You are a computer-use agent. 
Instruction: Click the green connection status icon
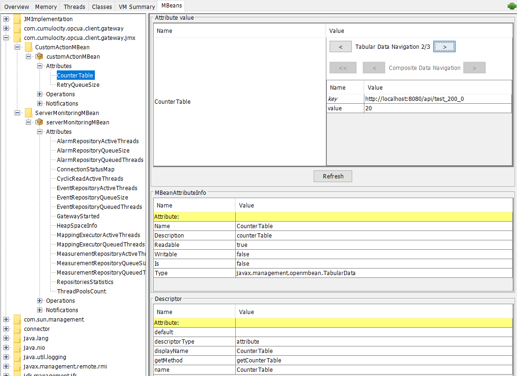coord(511,6)
